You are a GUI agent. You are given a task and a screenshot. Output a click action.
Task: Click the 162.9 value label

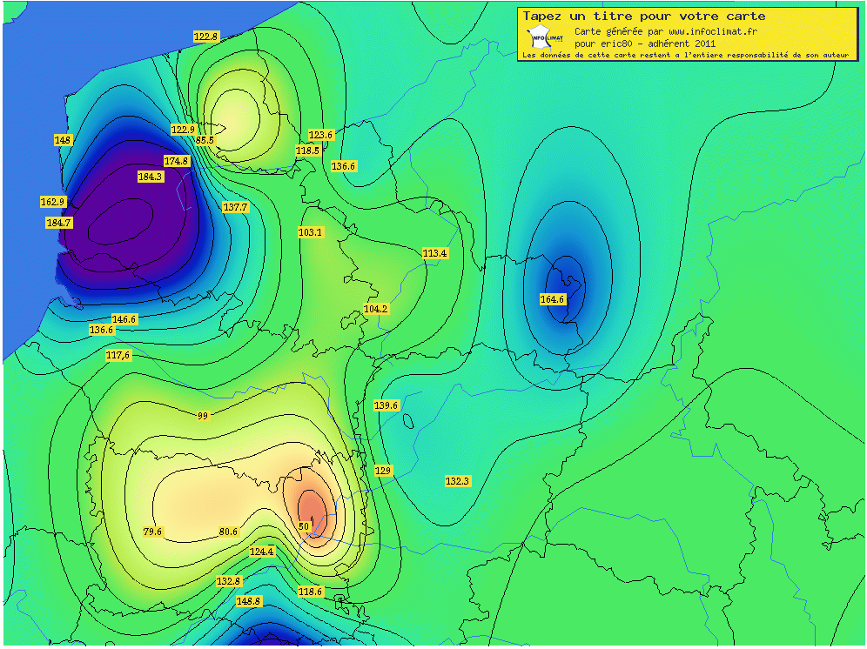[x=52, y=202]
